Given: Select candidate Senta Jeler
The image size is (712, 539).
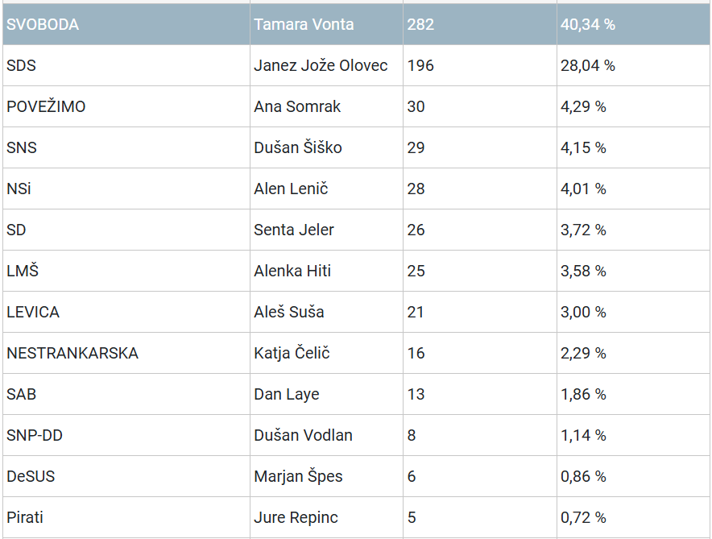Looking at the screenshot, I should tap(294, 230).
